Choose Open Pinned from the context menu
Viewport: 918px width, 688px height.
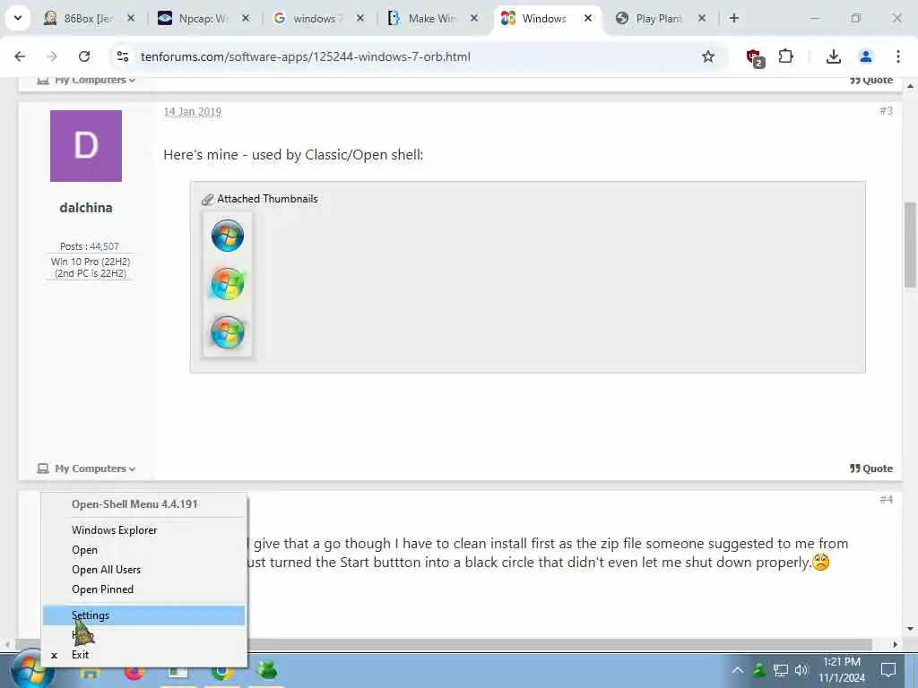pyautogui.click(x=143, y=589)
